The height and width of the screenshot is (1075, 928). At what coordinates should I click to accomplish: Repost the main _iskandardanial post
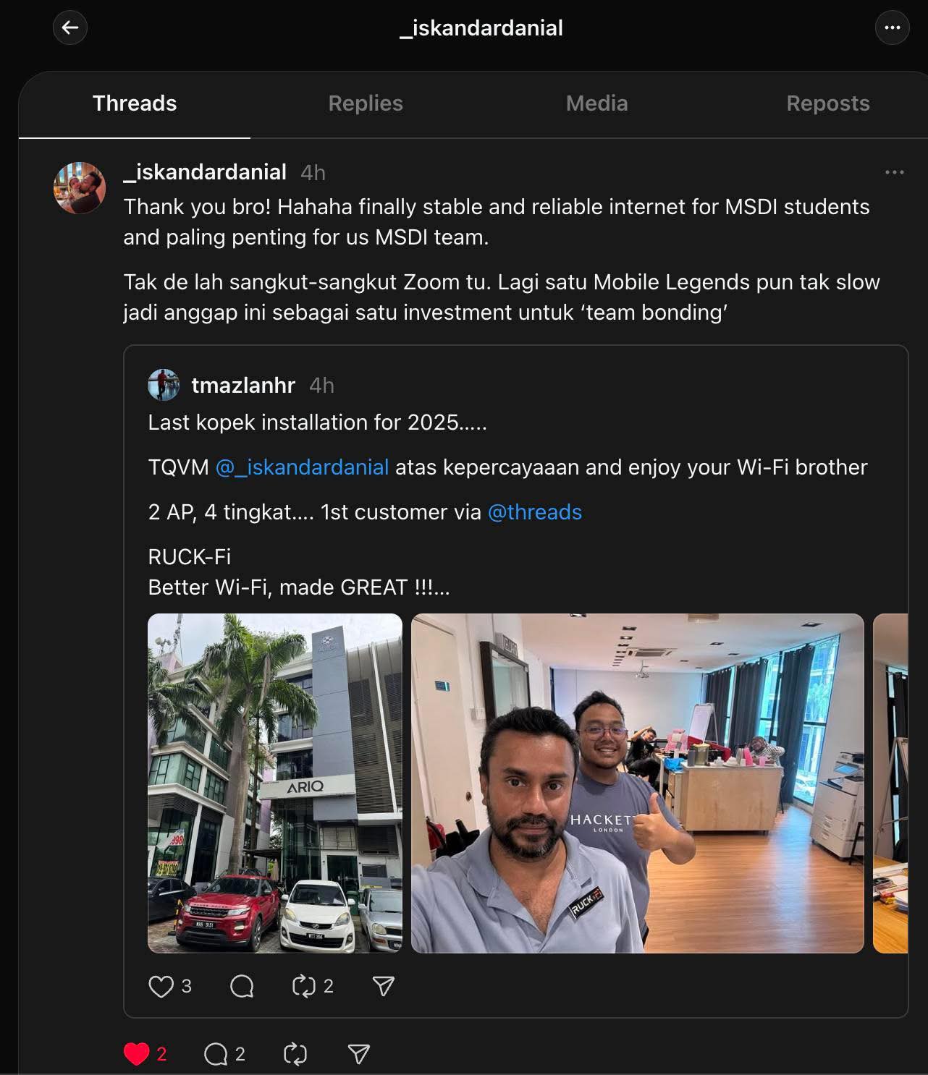295,1054
